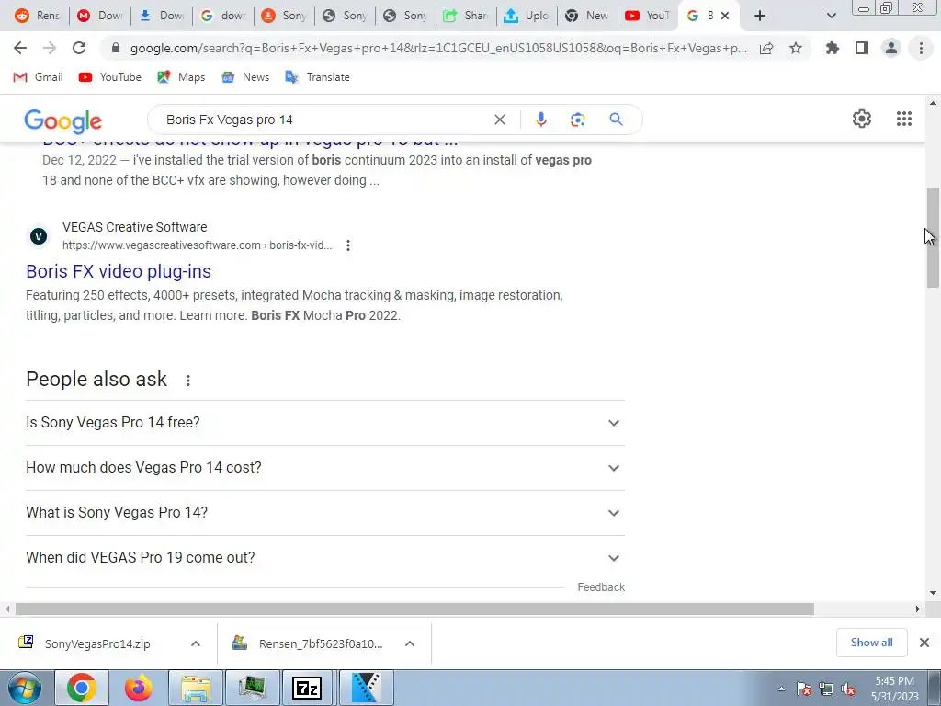Close the downloads bar
This screenshot has height=706, width=941.
[x=924, y=643]
